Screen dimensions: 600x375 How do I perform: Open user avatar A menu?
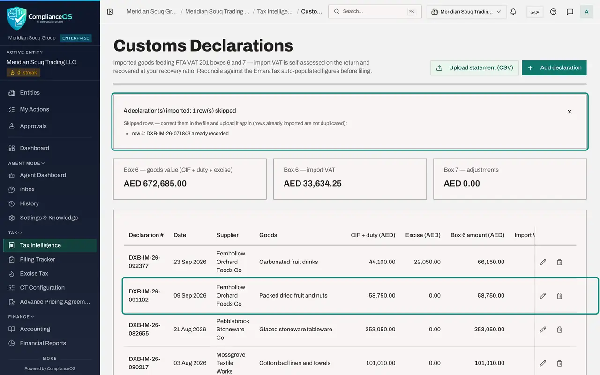tap(586, 12)
